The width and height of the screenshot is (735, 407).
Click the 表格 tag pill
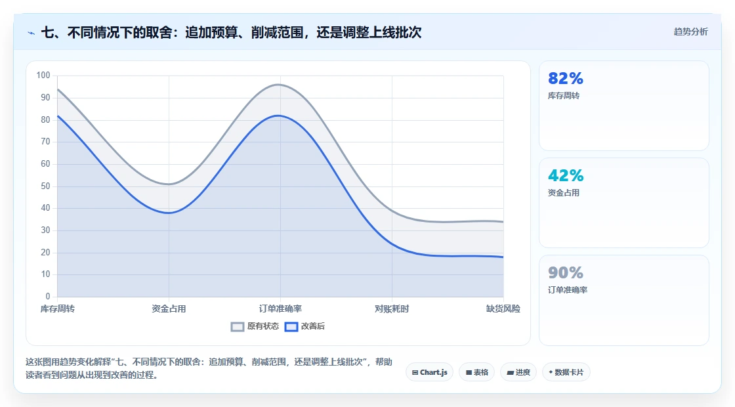click(x=476, y=372)
